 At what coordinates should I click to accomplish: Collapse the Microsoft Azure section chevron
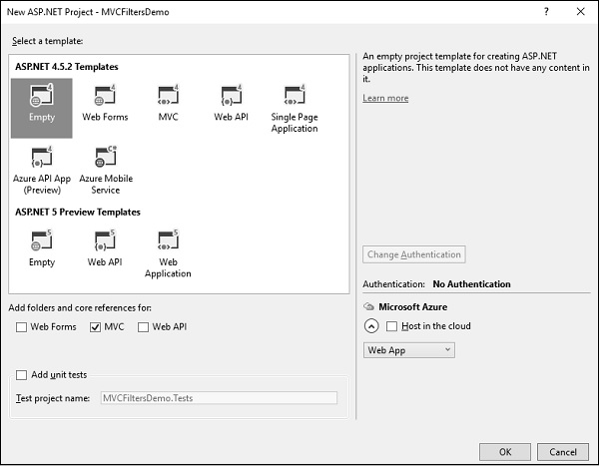(x=370, y=326)
